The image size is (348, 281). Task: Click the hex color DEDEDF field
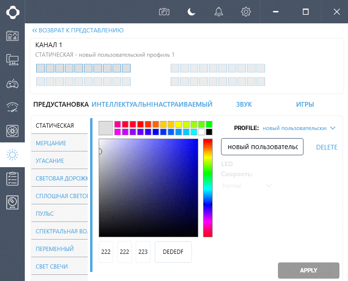click(x=173, y=252)
